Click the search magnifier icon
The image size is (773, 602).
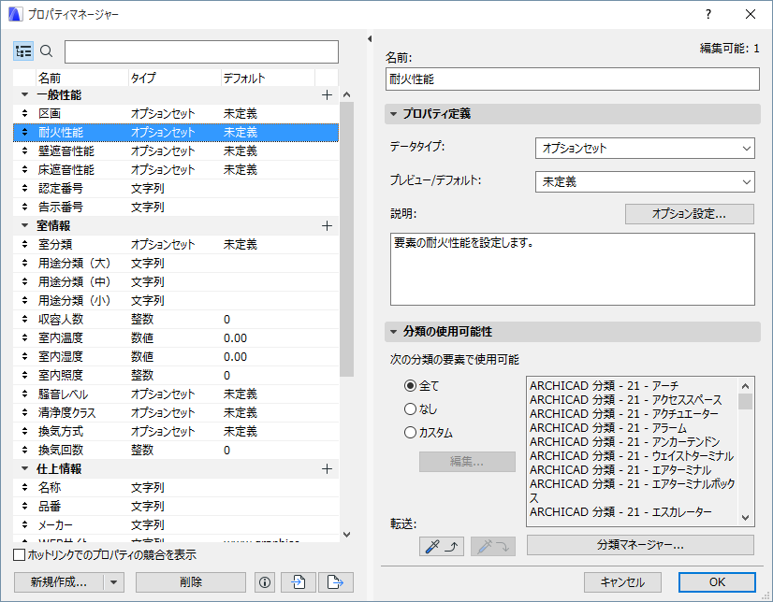47,51
